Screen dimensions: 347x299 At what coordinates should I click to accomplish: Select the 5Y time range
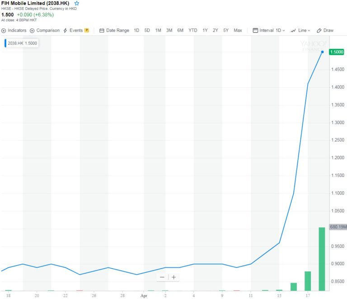pos(226,30)
